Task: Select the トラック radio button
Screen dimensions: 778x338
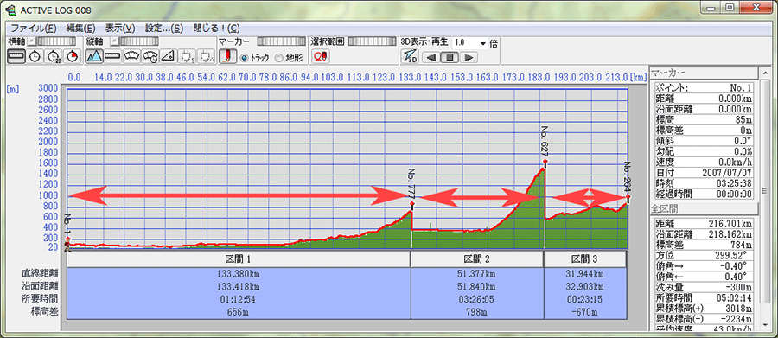Action: [x=254, y=58]
